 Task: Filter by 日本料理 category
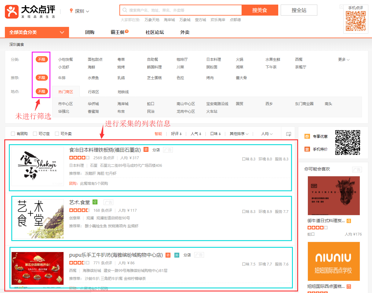(214, 60)
